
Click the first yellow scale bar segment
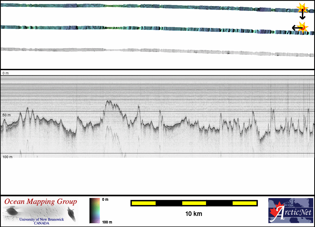[x=143, y=203]
